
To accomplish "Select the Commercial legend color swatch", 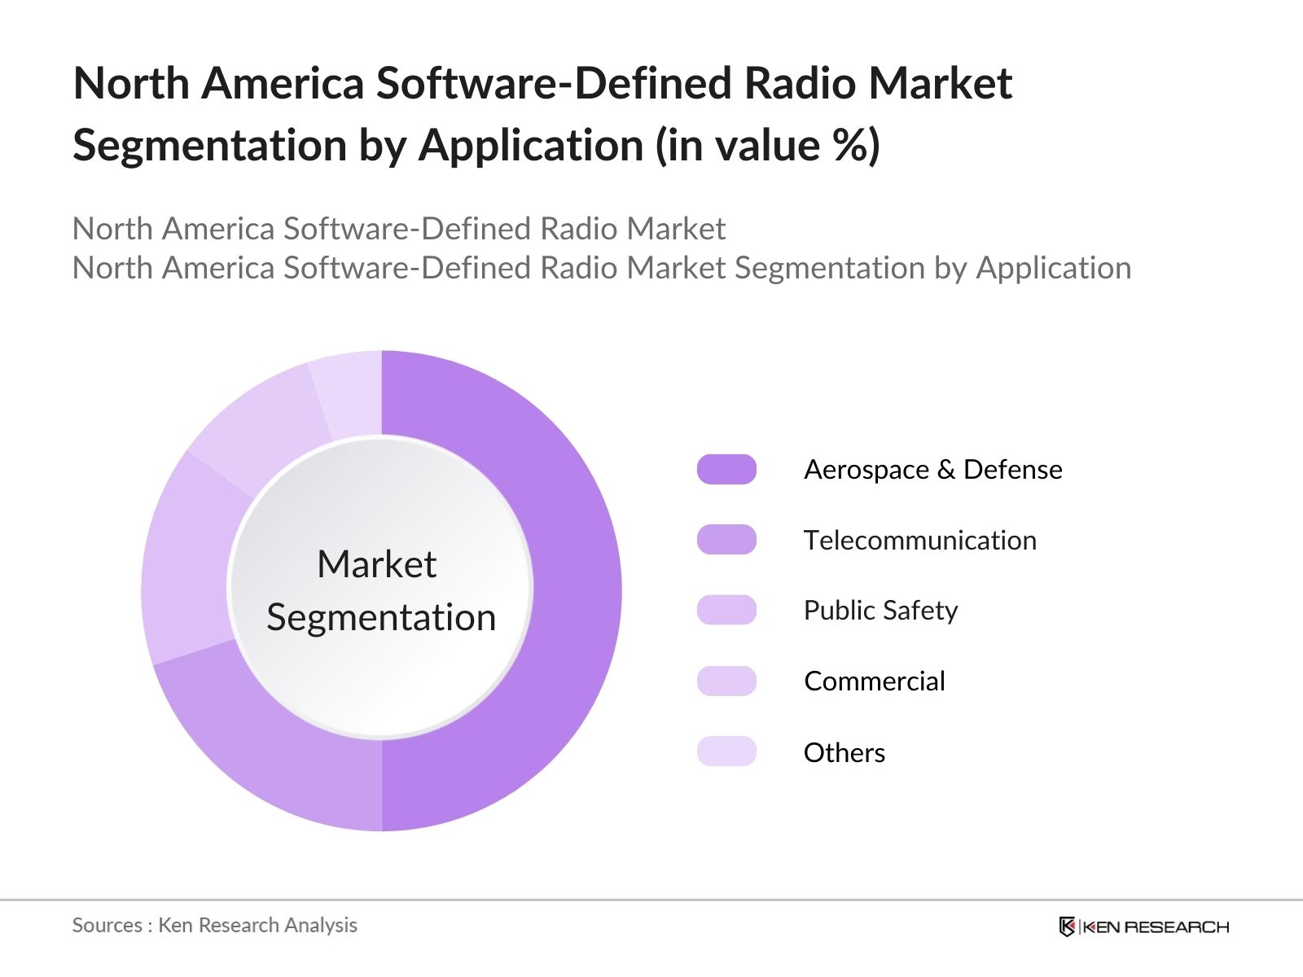I will [x=726, y=681].
